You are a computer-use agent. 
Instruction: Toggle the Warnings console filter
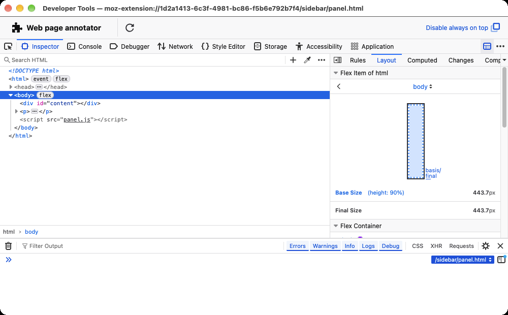pyautogui.click(x=325, y=246)
